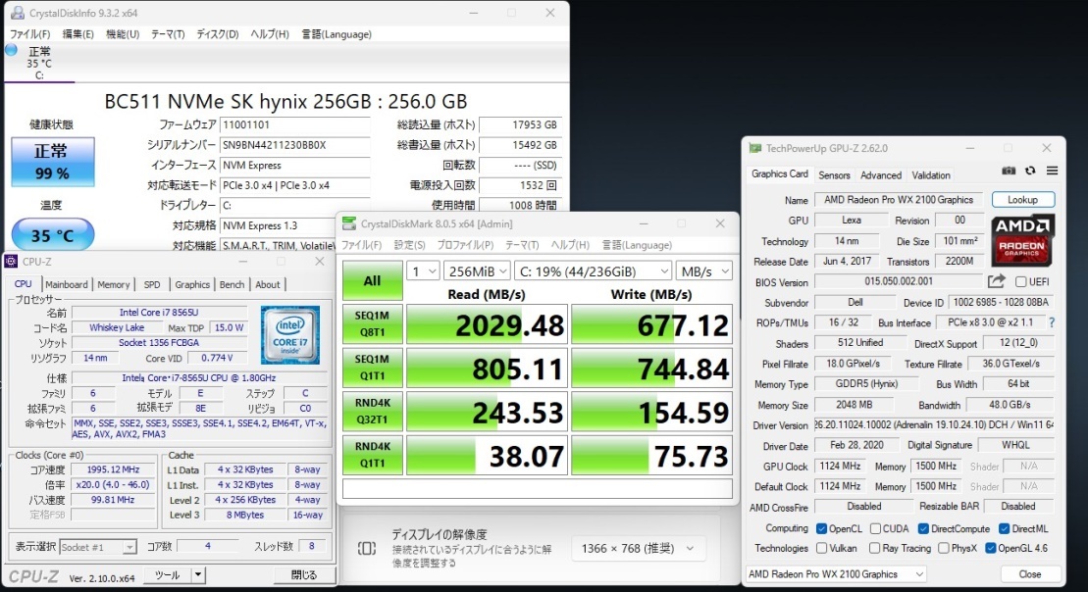1088x592 pixels.
Task: Click the Close button in GPU-Z
Action: [x=1030, y=574]
